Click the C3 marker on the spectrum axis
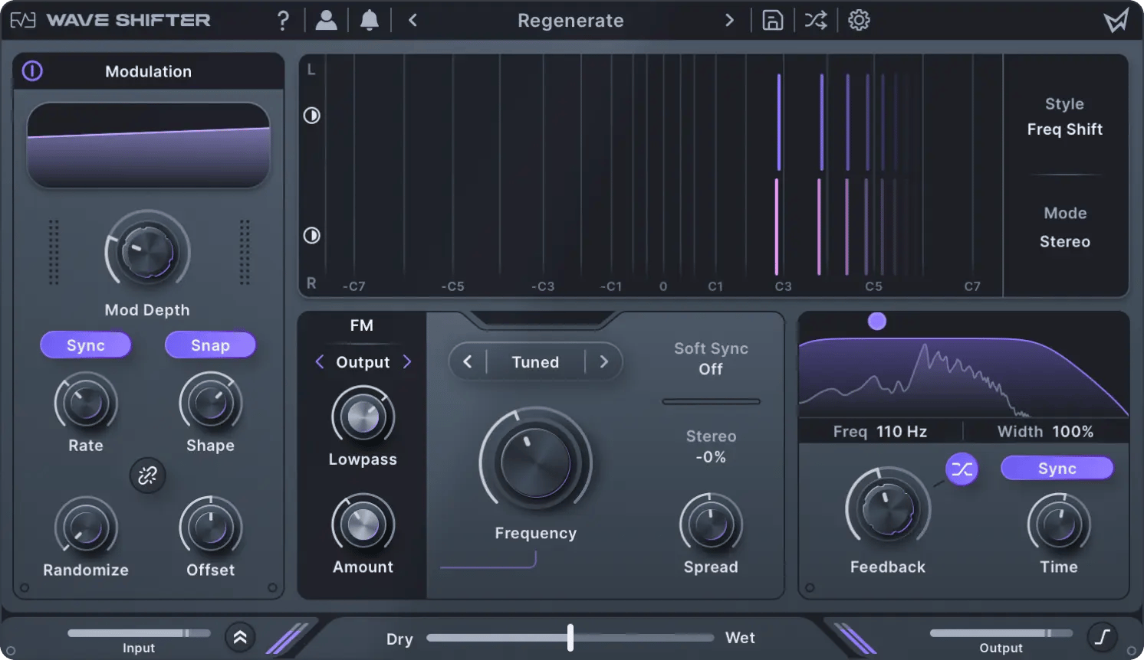This screenshot has height=660, width=1144. tap(783, 286)
